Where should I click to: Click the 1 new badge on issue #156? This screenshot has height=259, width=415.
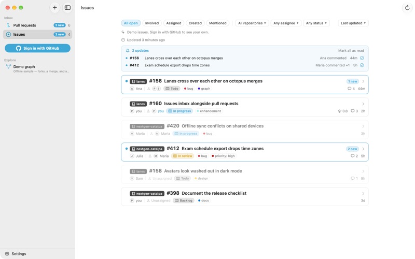[x=353, y=81]
